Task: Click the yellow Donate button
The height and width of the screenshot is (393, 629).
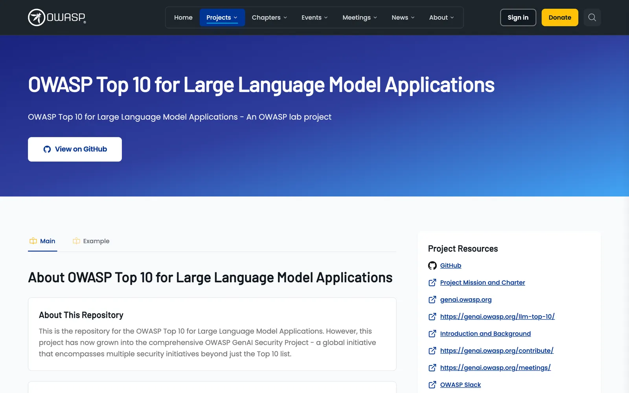Action: 560,17
